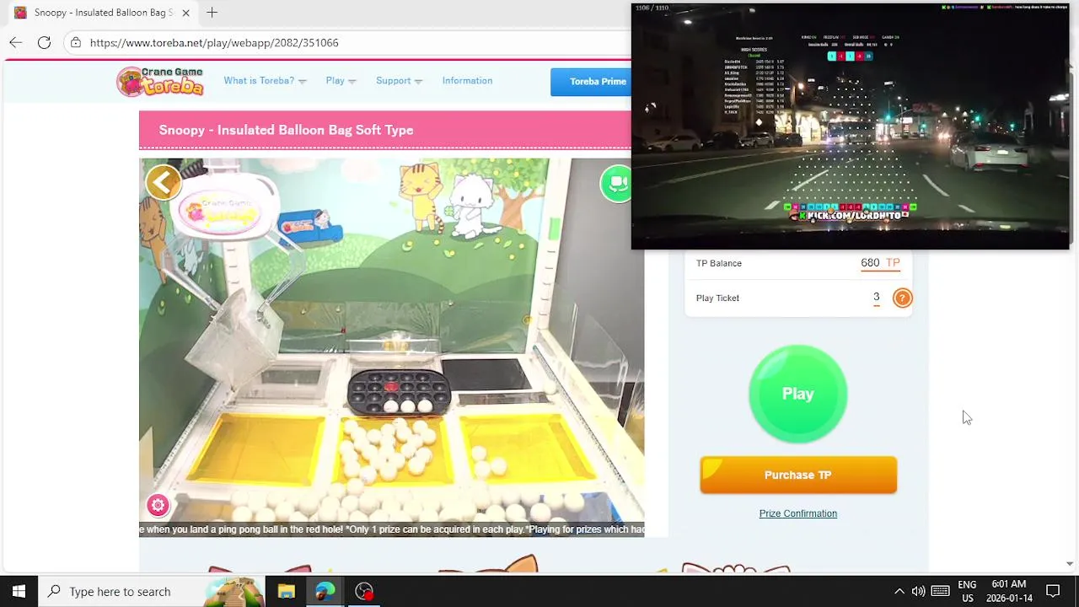The height and width of the screenshot is (607, 1079).
Task: Open a new browser tab
Action: coord(212,13)
